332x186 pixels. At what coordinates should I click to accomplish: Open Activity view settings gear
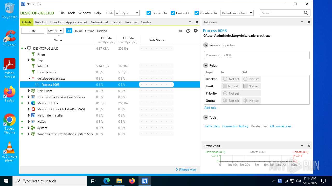(196, 31)
